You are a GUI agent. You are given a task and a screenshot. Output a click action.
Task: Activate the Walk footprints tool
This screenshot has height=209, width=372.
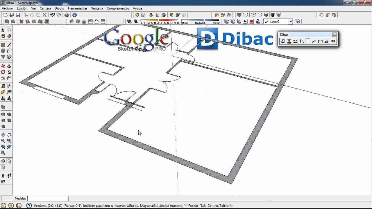point(9,176)
